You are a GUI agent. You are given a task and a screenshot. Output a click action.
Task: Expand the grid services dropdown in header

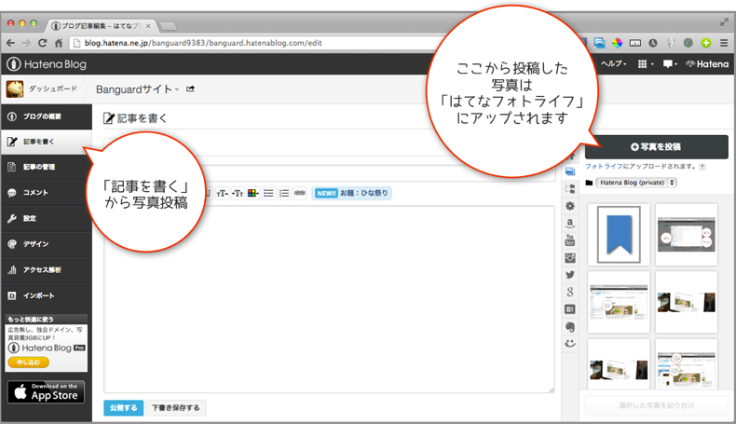[646, 64]
